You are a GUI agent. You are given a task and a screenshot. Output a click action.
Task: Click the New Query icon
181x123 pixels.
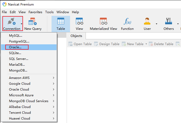pos(33,21)
